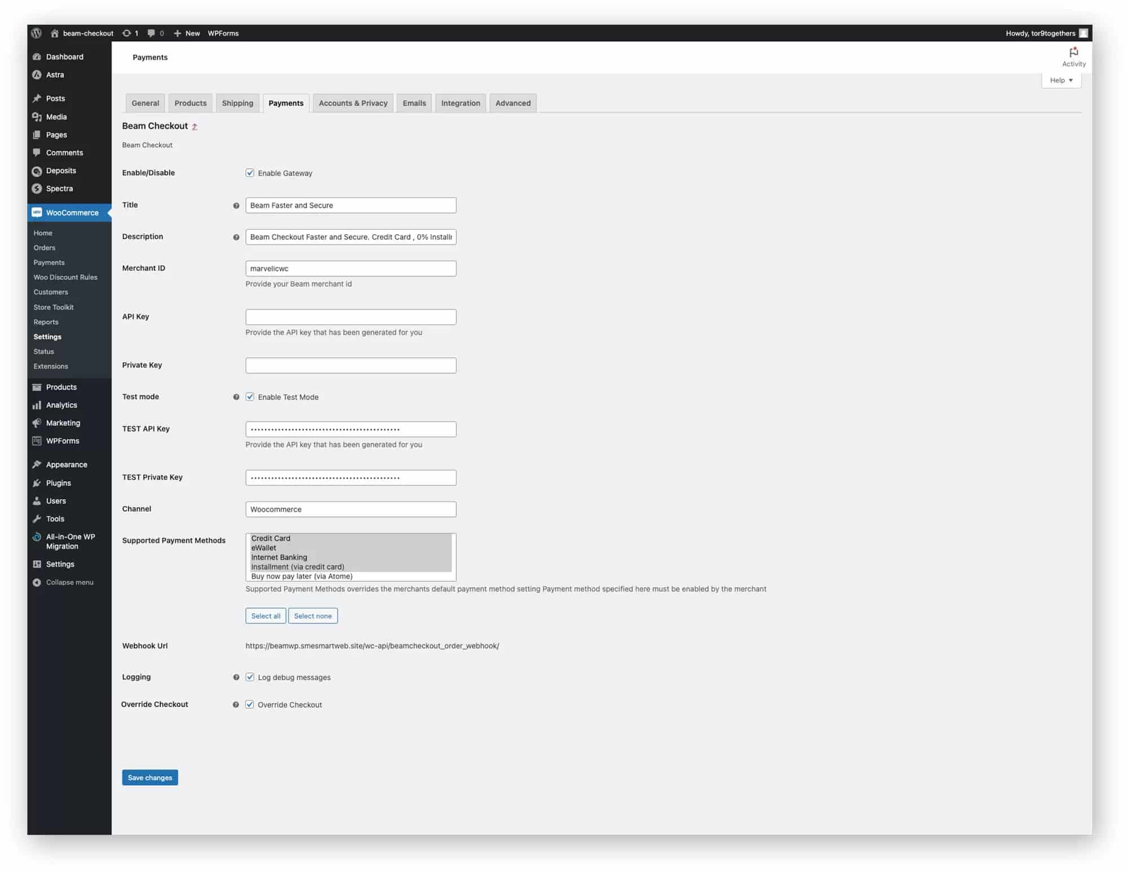Click the return arrow beside Beam Checkout heading
The image size is (1127, 872).
click(x=195, y=127)
